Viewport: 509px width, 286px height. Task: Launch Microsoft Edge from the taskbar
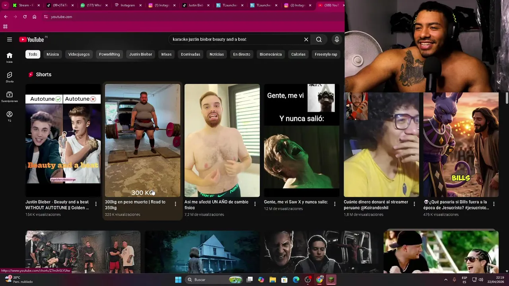click(296, 280)
